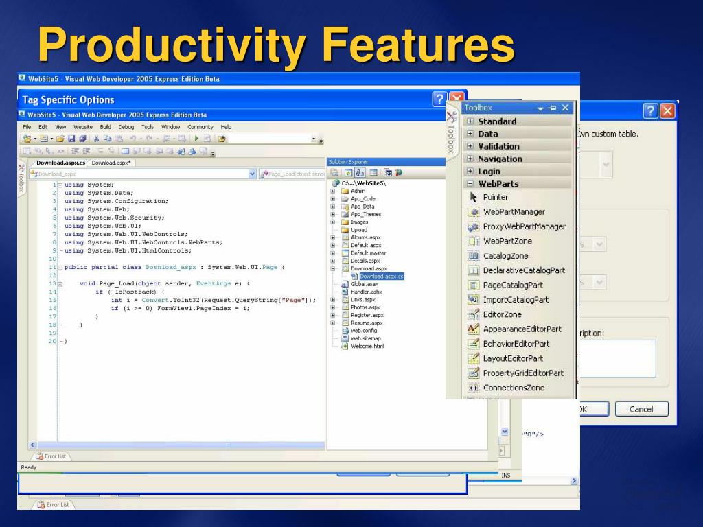Click the Cut scissors icon

pos(96,139)
